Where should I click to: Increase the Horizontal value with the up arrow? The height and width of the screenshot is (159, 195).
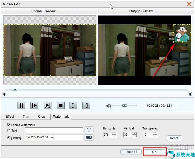coord(114,133)
